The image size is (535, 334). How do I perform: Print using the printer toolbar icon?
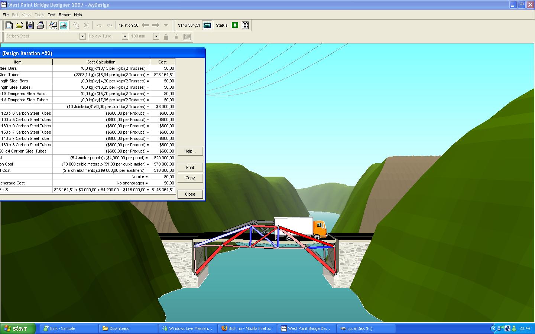click(x=40, y=25)
